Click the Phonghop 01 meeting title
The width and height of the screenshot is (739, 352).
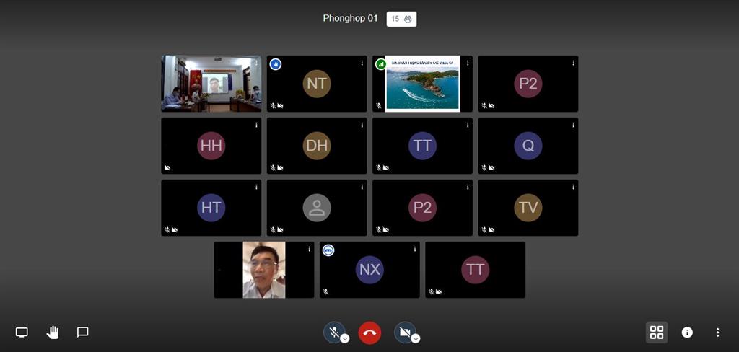click(350, 19)
